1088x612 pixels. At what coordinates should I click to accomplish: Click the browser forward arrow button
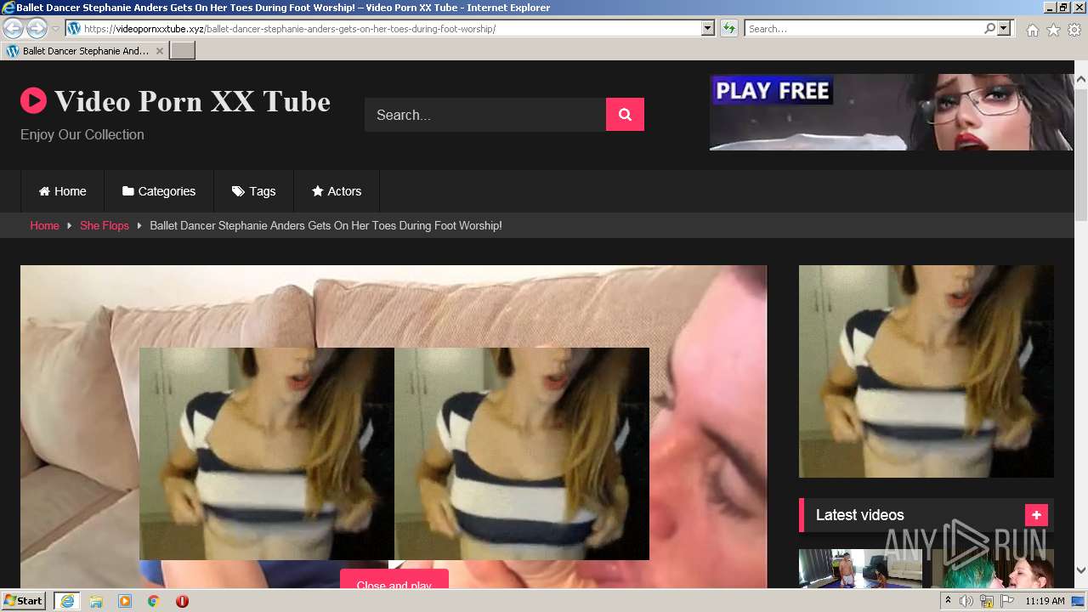tap(37, 28)
